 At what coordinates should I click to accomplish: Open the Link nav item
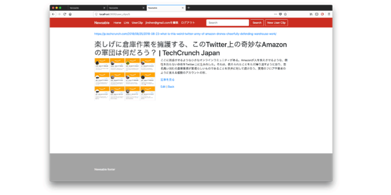pos(126,23)
